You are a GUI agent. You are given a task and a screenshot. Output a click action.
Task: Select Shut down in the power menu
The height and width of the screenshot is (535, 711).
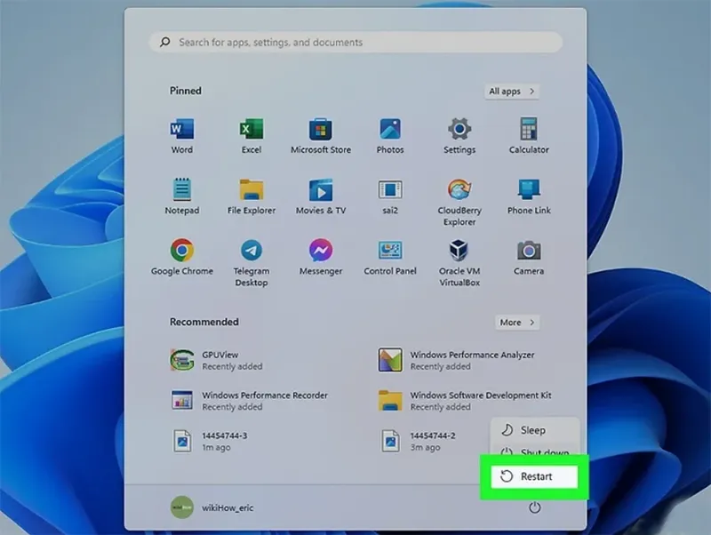tap(534, 453)
